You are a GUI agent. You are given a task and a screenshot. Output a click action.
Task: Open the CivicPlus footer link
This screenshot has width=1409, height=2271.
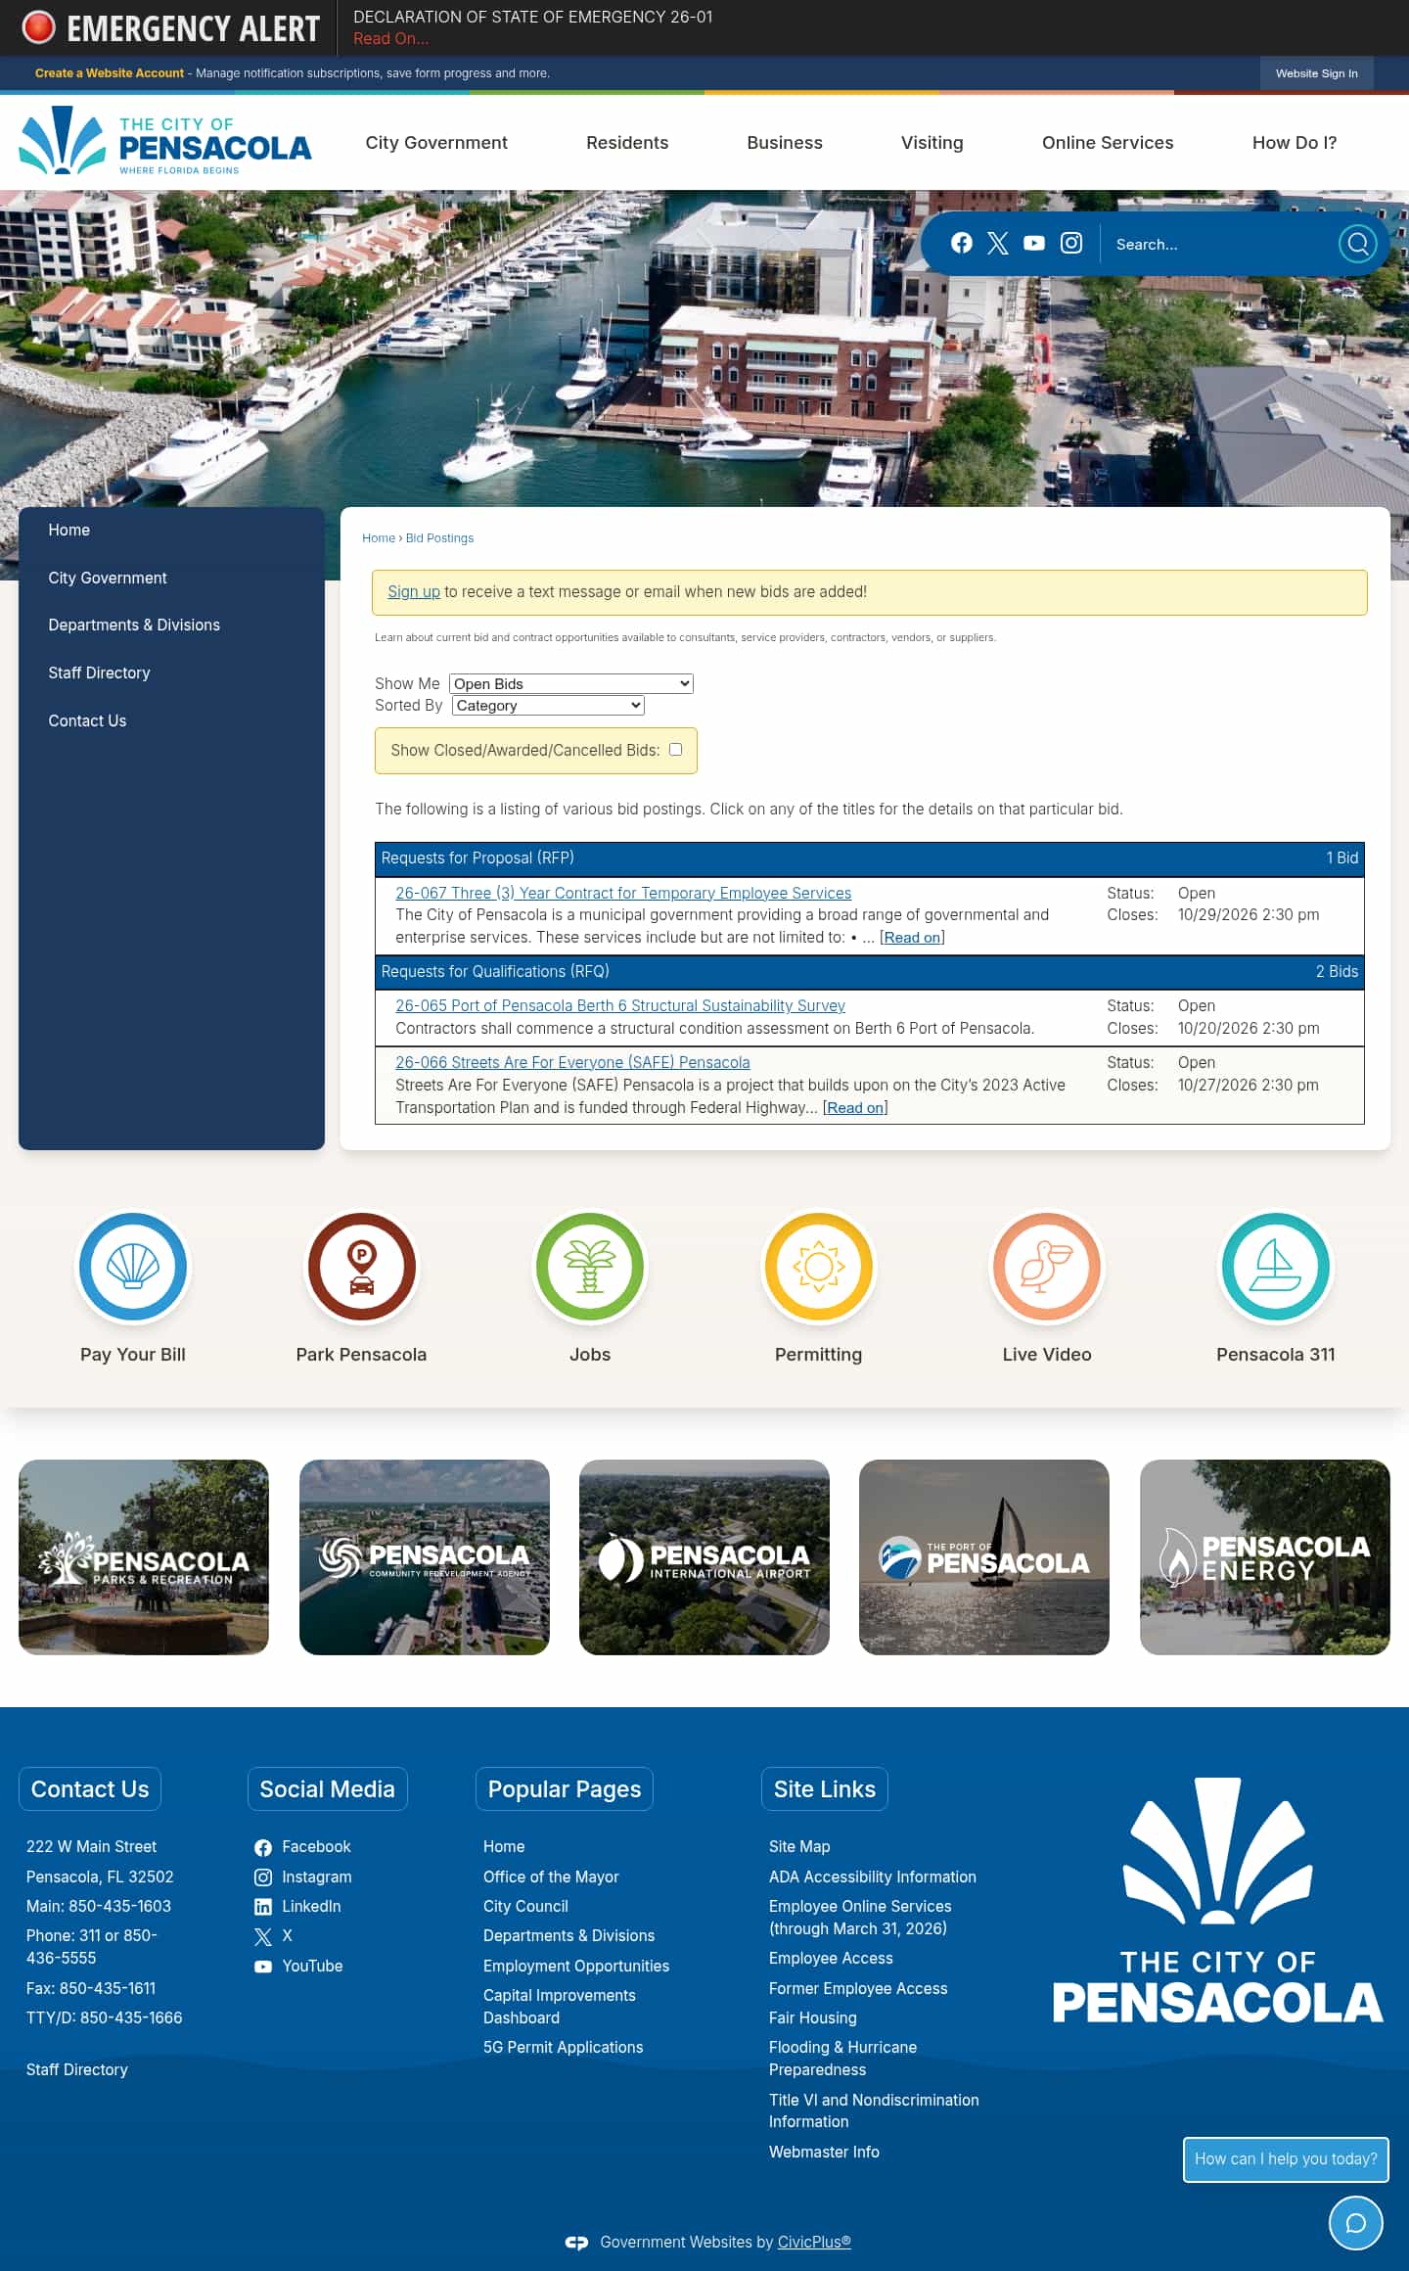(814, 2243)
